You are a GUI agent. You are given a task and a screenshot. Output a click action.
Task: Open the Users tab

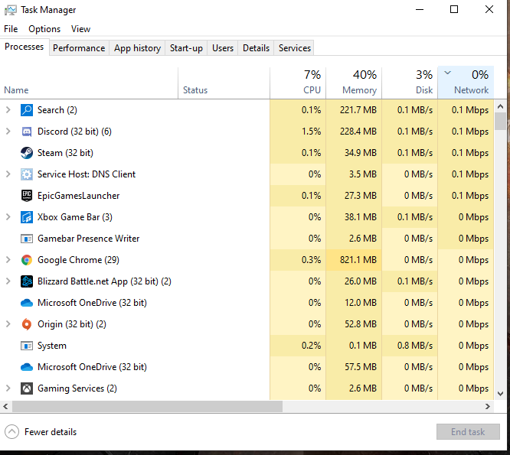223,48
